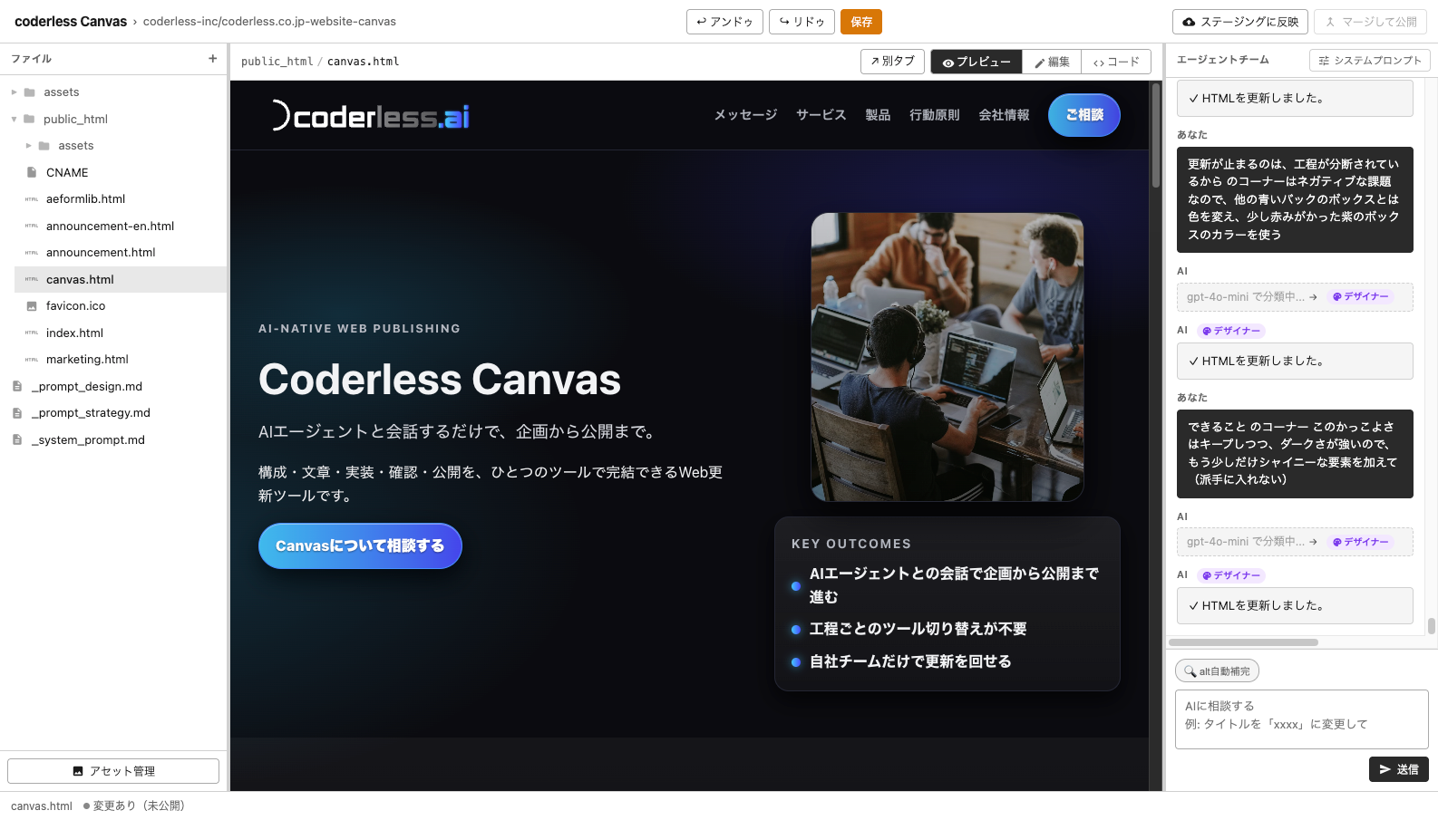Open アセット管理 asset manager
This screenshot has width=1438, height=820.
(x=113, y=771)
